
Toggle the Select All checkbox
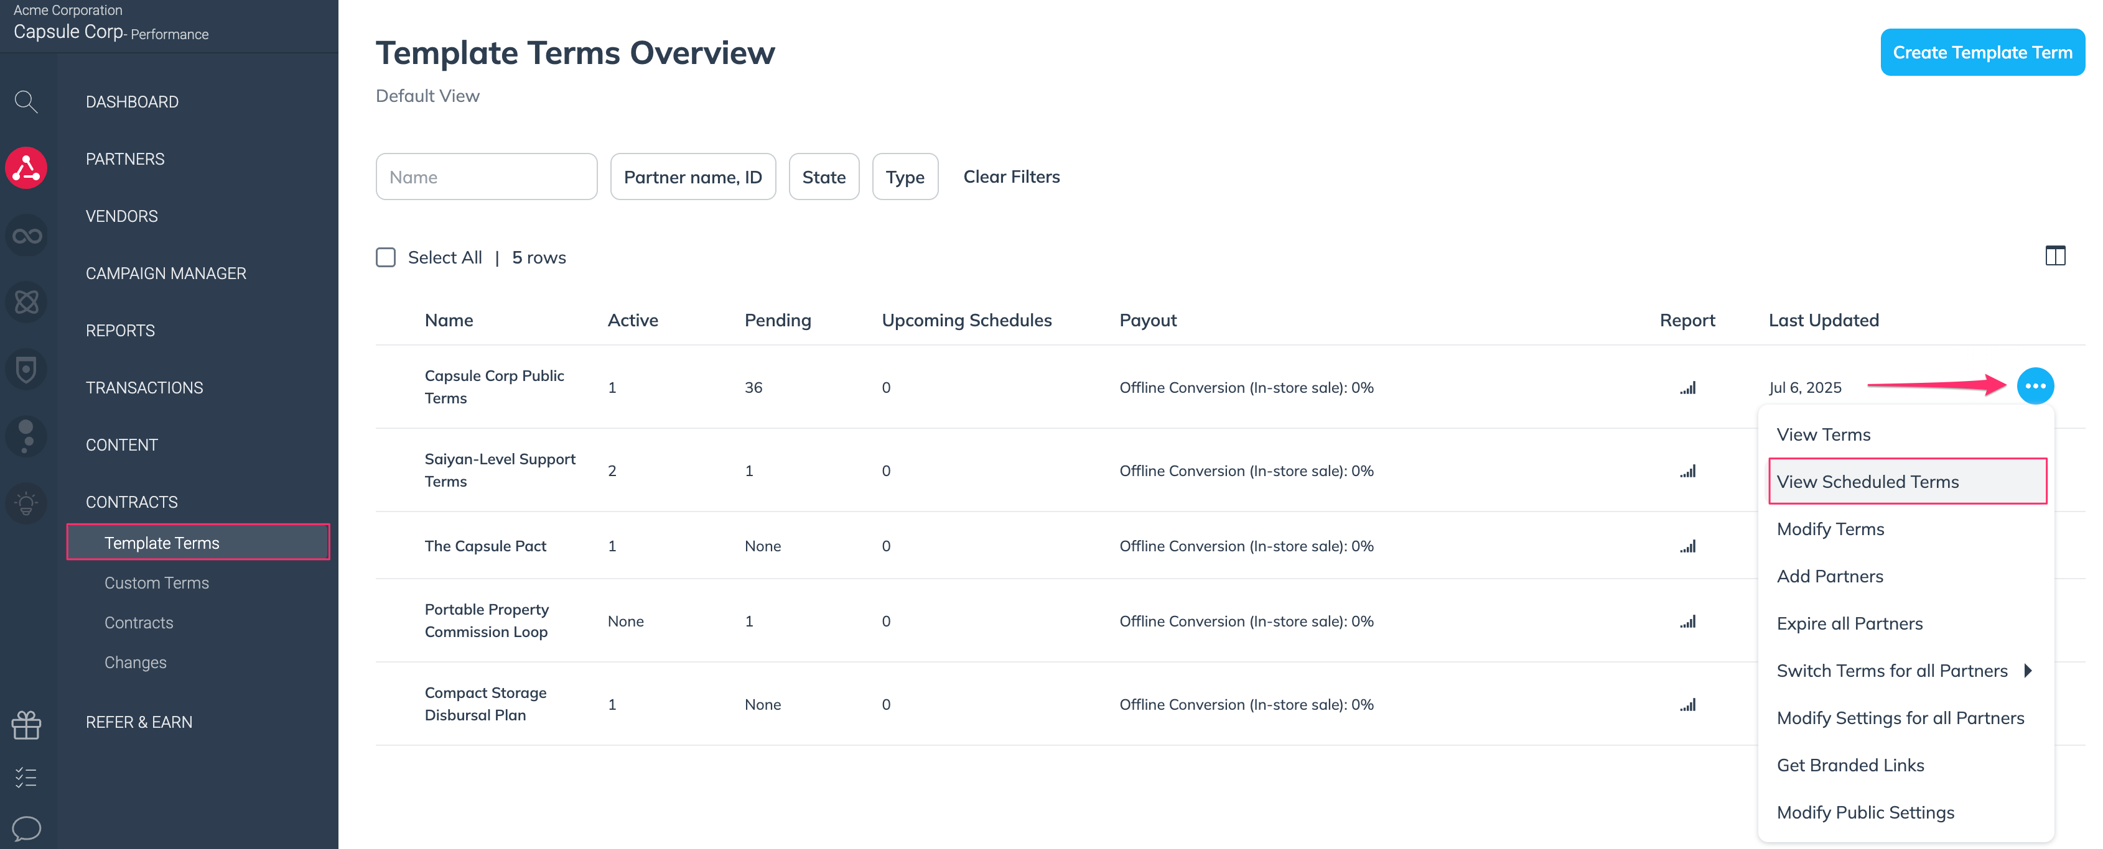386,258
